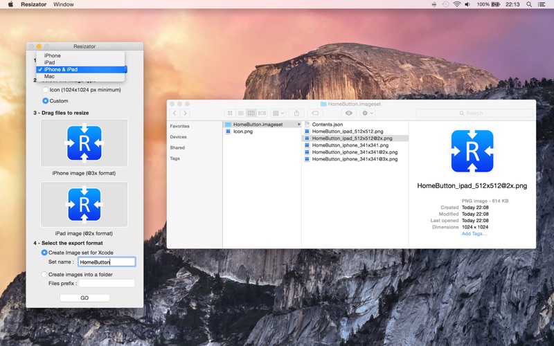Select Tags in Finder sidebar
The width and height of the screenshot is (554, 346).
coord(175,158)
